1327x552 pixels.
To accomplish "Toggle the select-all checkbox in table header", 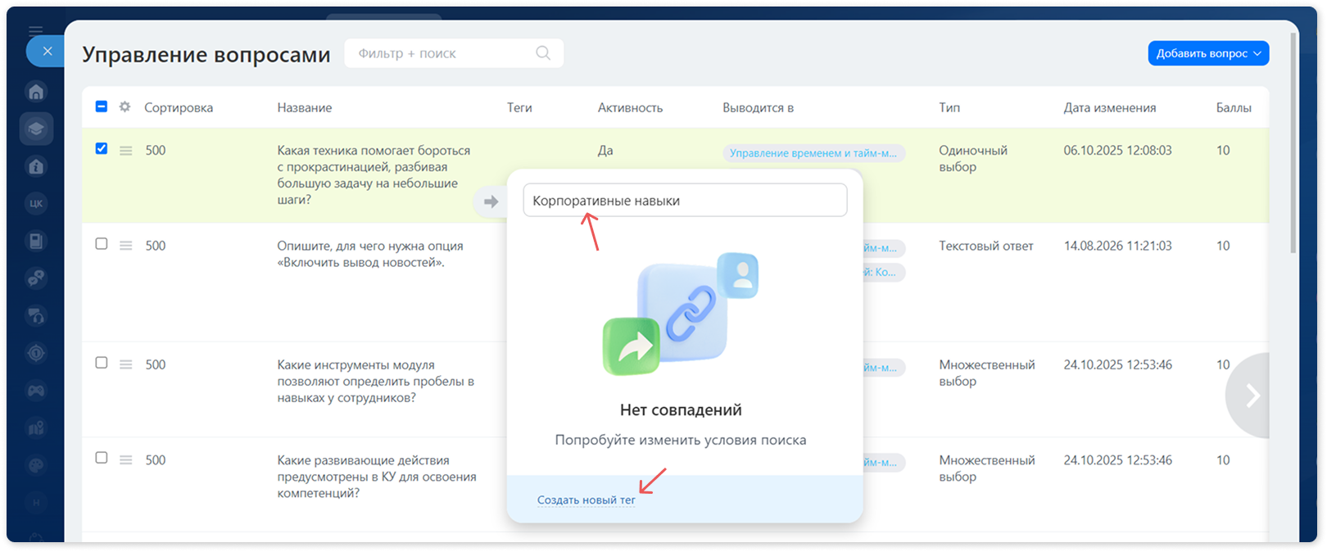I will point(102,106).
